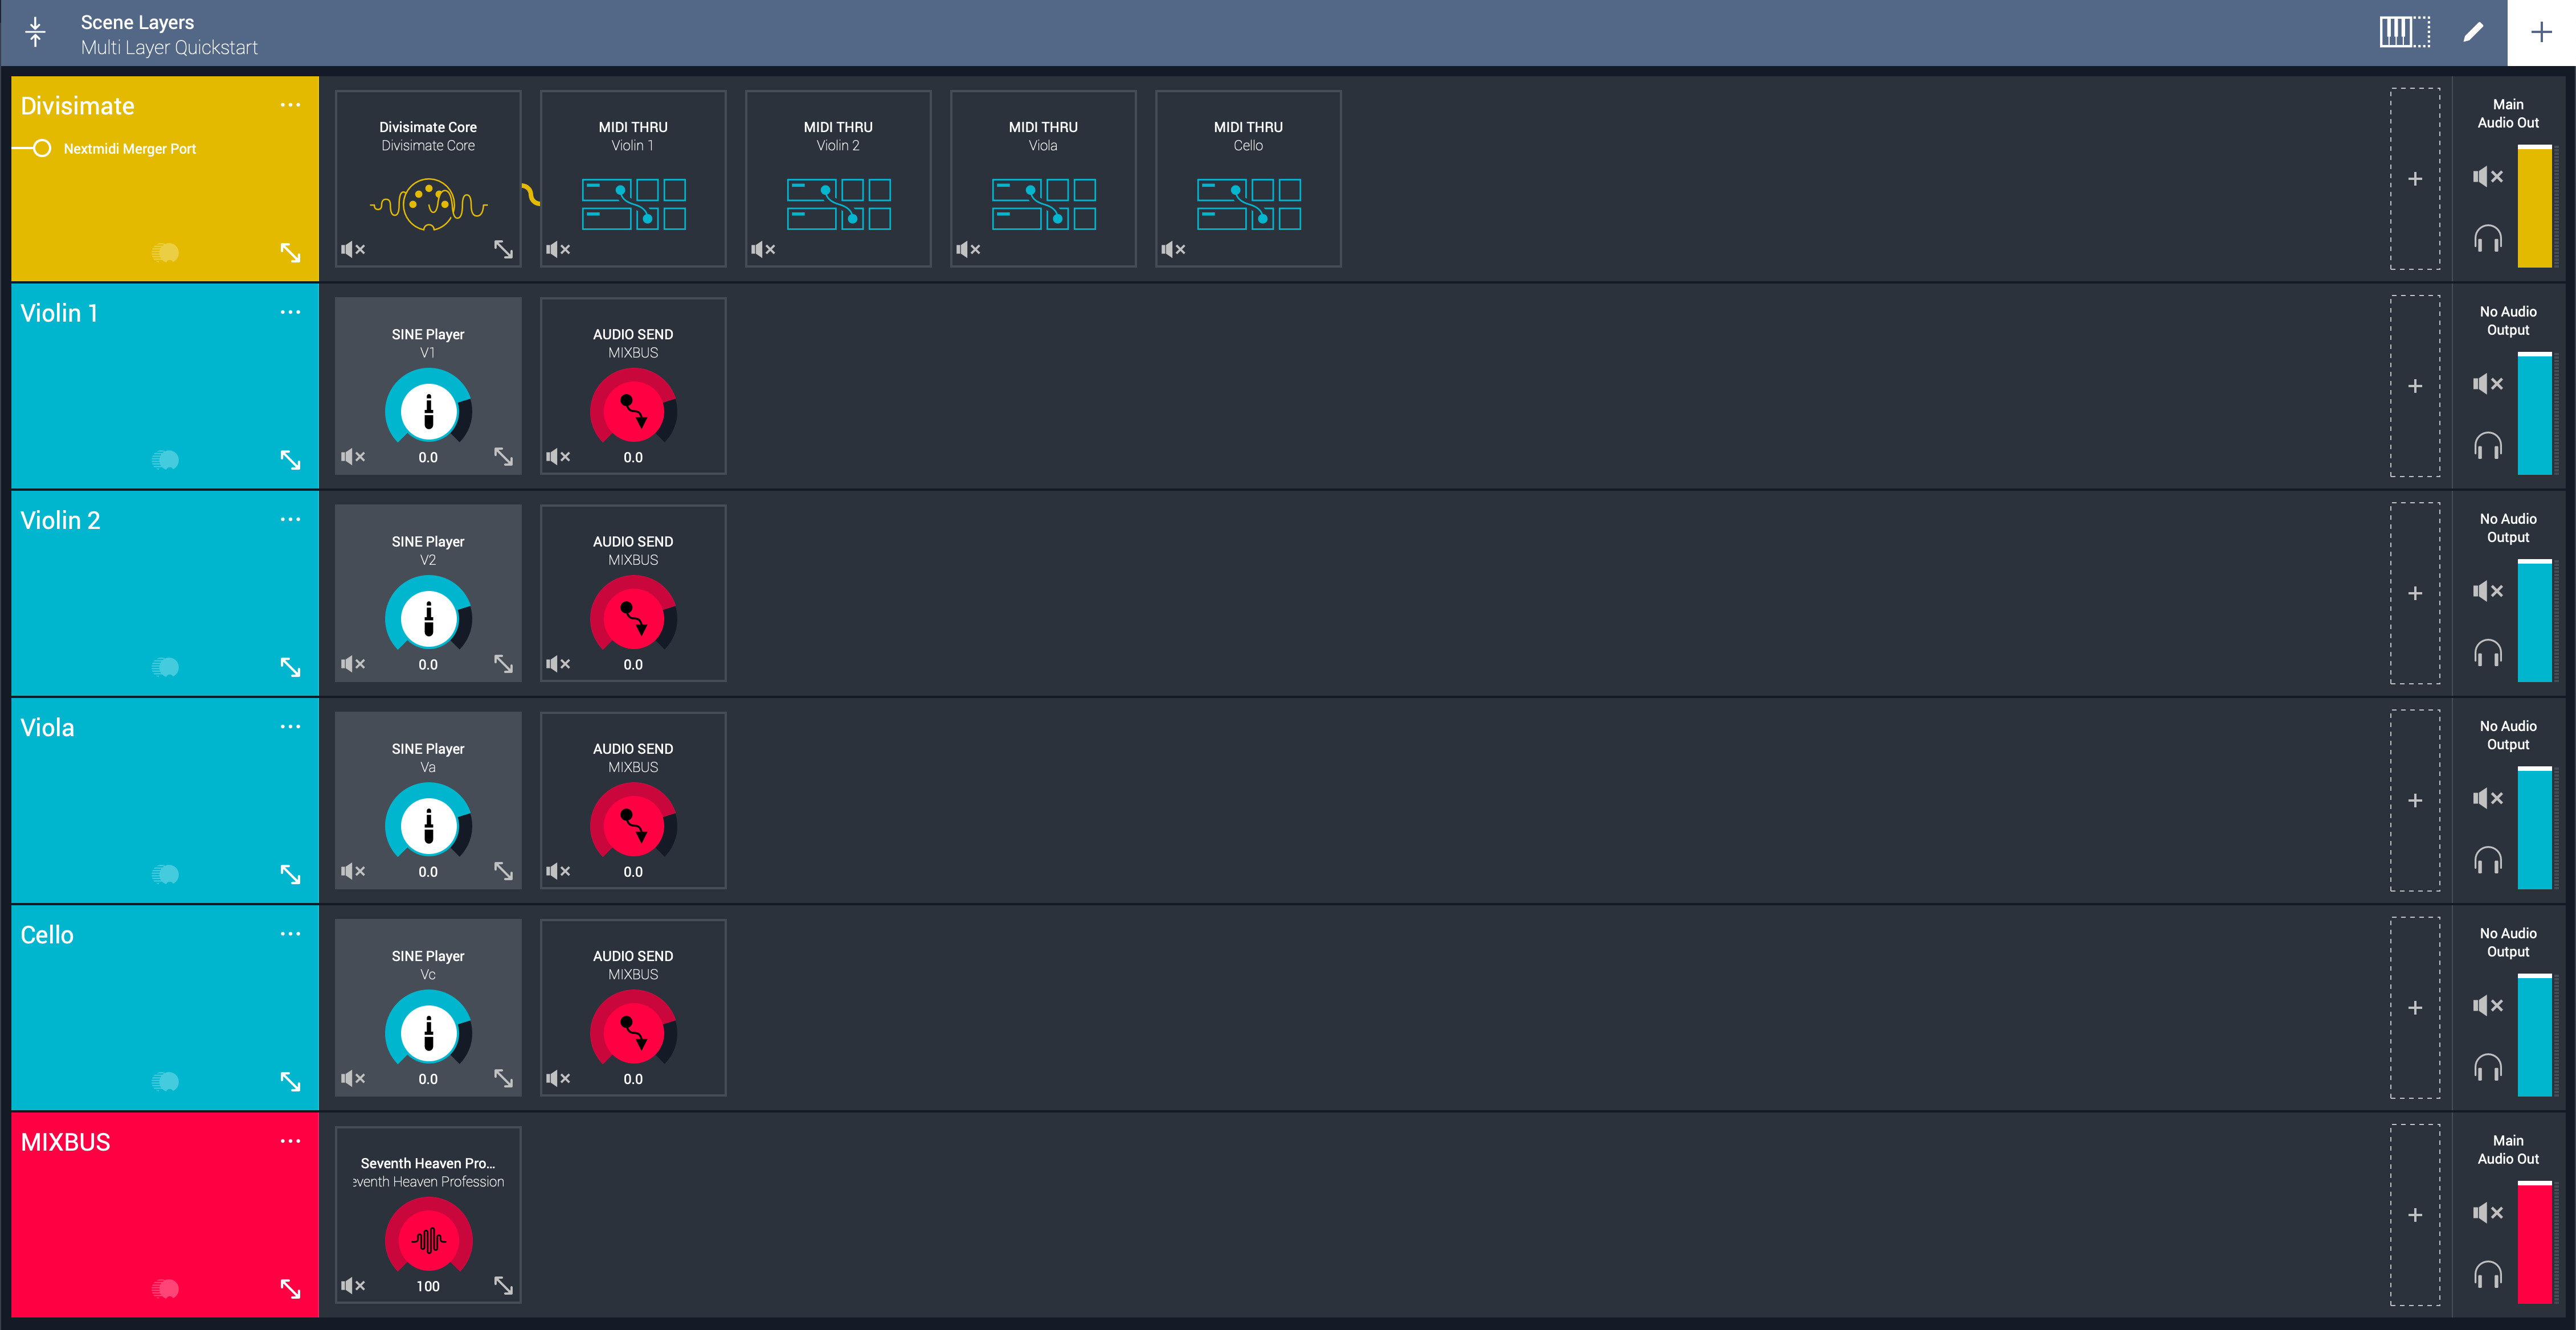The image size is (2576, 1330).
Task: Mute the Divisimate layer output
Action: 2487,177
